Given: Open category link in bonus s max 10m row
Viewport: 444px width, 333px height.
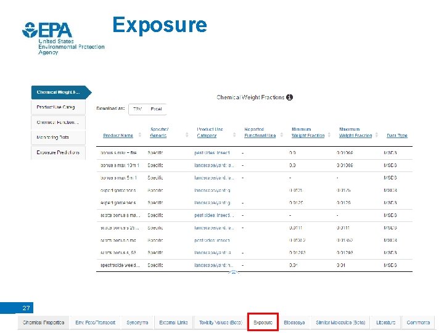Looking at the screenshot, I should click(214, 165).
